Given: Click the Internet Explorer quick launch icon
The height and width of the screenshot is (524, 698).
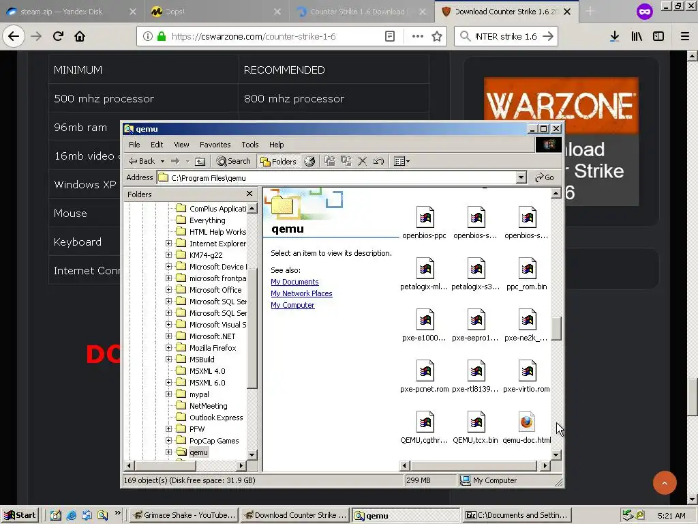Looking at the screenshot, I should click(71, 516).
